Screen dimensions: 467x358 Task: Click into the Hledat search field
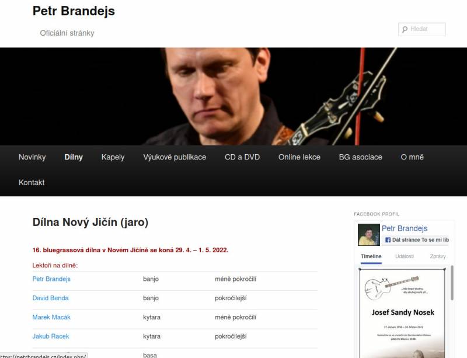[421, 30]
